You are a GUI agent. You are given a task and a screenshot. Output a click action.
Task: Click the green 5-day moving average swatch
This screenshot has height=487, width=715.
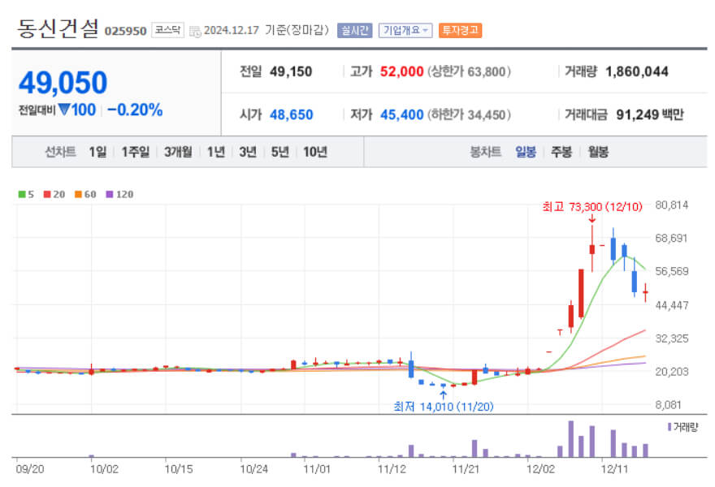tap(21, 195)
